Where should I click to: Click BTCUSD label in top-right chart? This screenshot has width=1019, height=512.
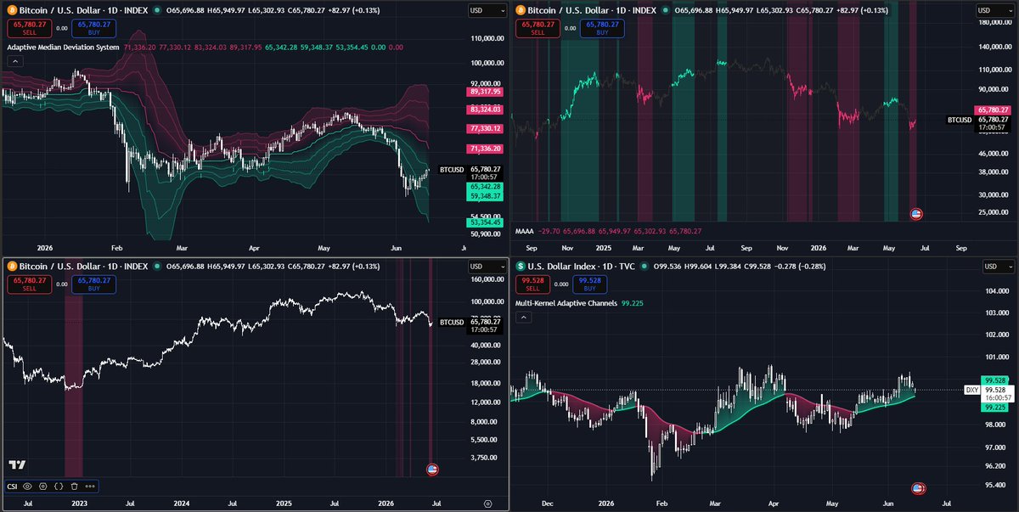tap(960, 120)
